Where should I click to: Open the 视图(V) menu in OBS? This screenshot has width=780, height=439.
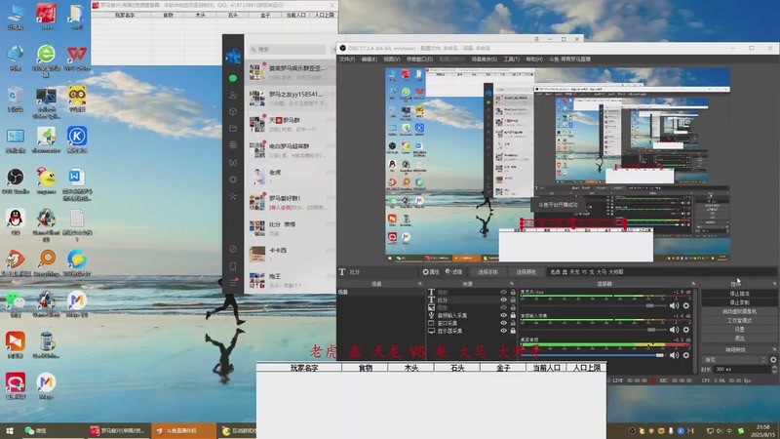392,60
